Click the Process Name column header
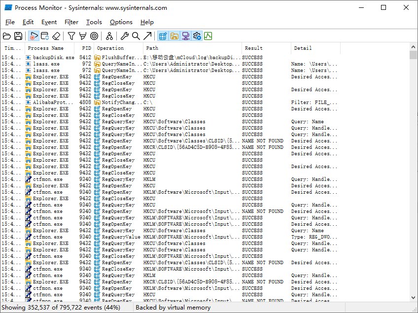The image size is (418, 313). [49, 48]
